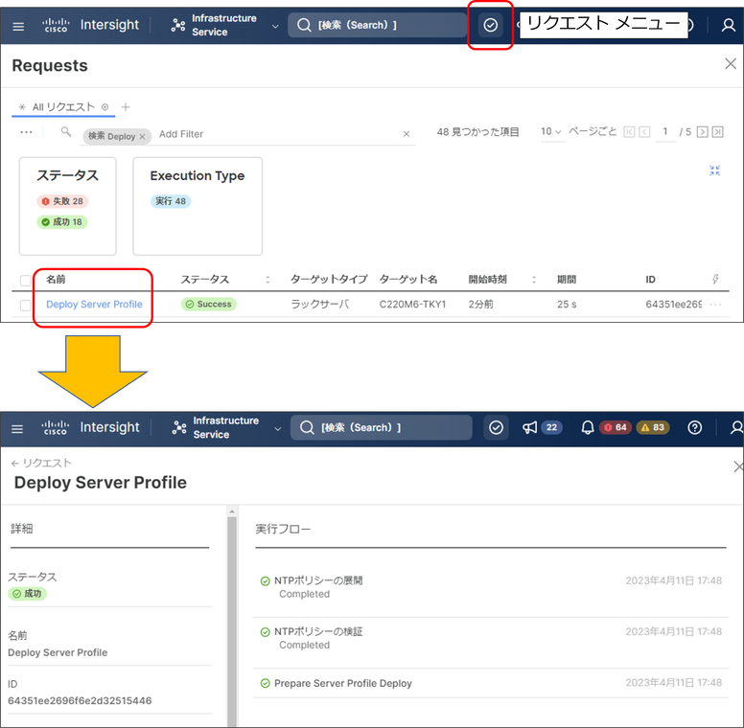Click critical alarms badge 64
Screen dimensions: 744x728
click(x=616, y=427)
